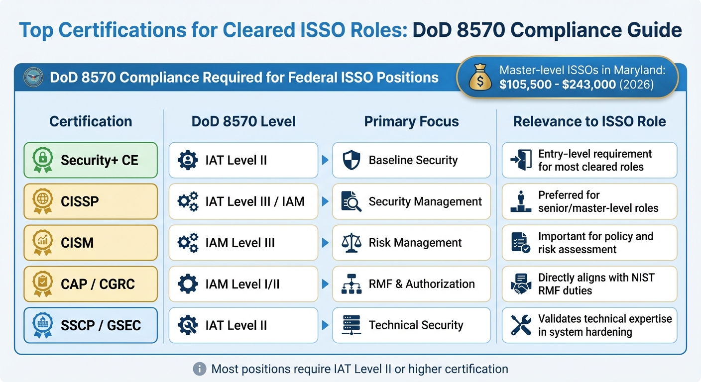Expand the arrow after IAT Level II

point(325,160)
